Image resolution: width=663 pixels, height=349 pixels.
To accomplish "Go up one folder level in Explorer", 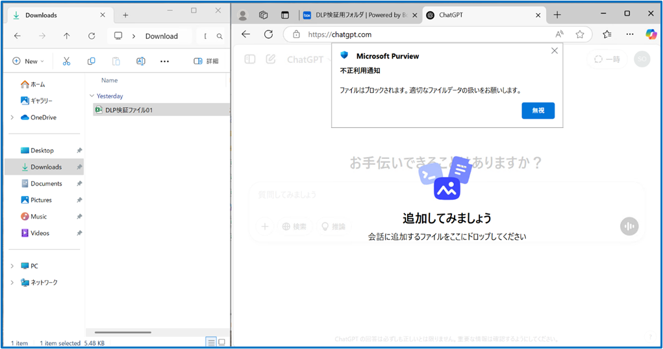I will pos(67,36).
